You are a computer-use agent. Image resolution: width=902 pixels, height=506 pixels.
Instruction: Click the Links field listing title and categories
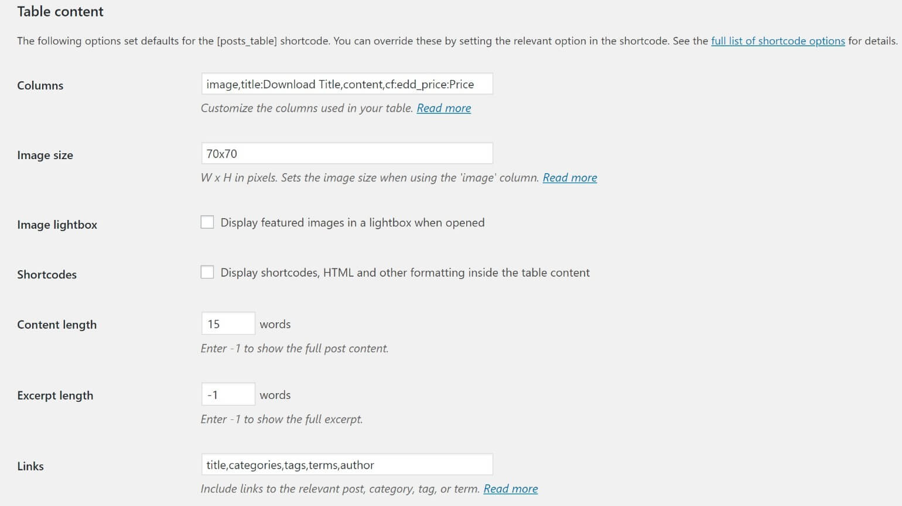pos(347,464)
